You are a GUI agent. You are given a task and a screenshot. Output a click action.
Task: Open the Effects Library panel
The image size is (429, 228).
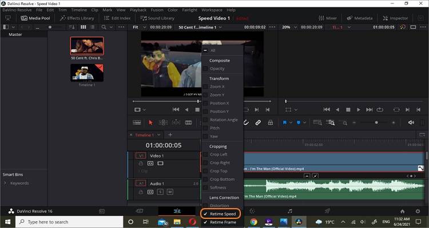pos(77,18)
